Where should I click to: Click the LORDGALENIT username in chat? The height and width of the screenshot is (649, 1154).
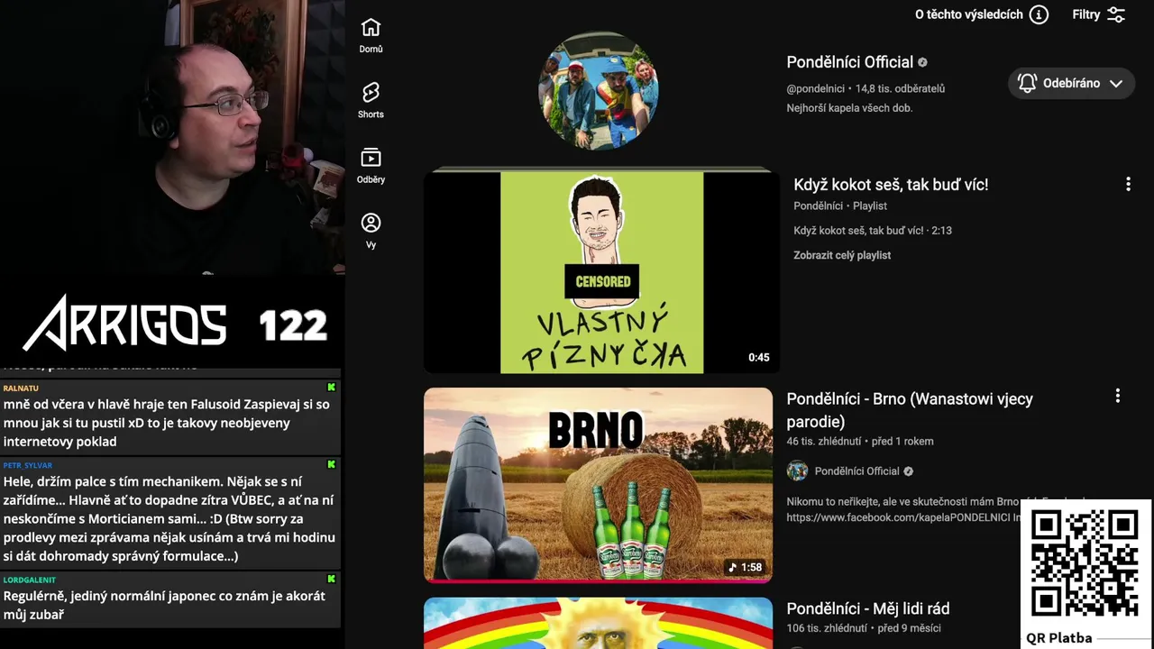point(29,580)
